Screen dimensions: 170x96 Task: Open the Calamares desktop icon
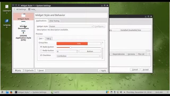point(7,9)
